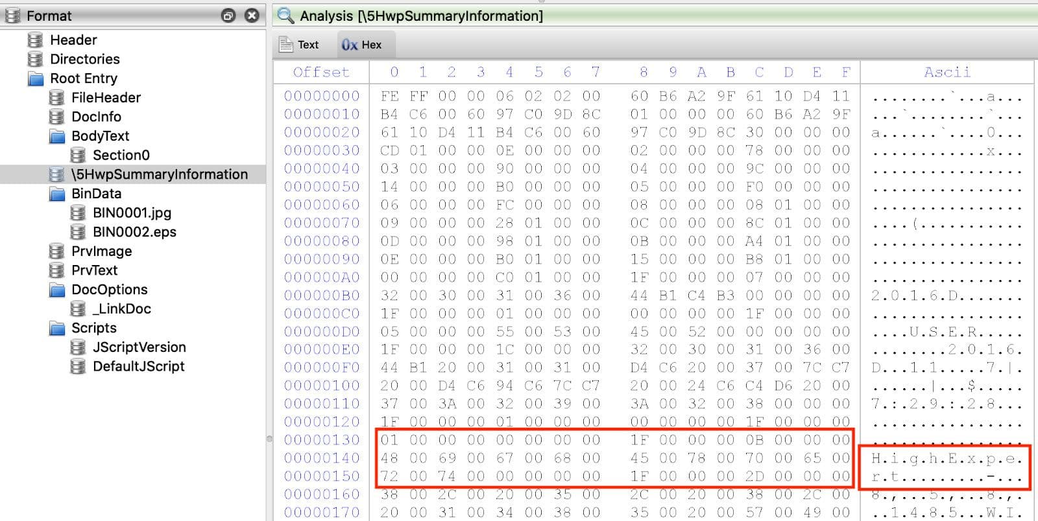Open Section0 under BodyText

point(121,156)
